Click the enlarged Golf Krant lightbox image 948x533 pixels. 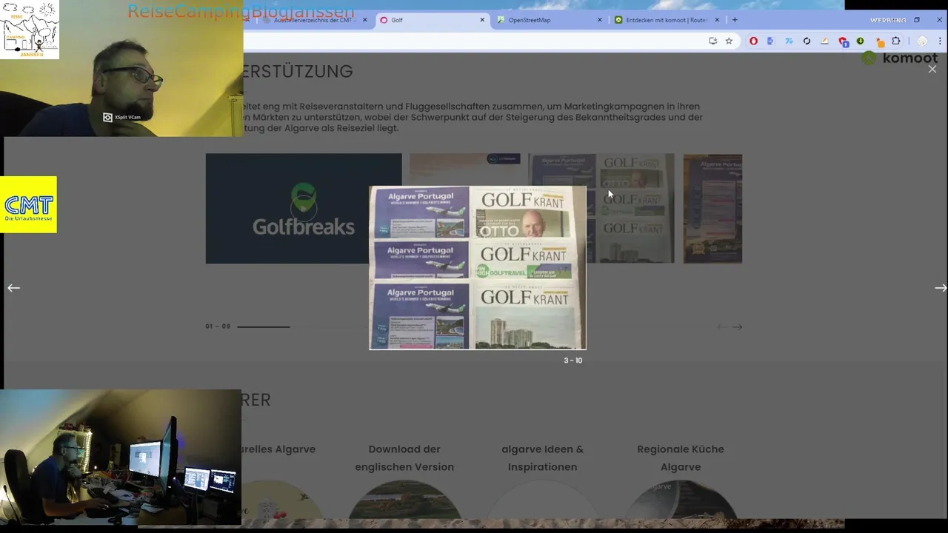(x=478, y=268)
